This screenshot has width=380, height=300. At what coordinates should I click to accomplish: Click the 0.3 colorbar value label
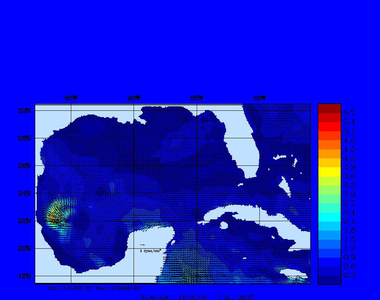click(349, 275)
